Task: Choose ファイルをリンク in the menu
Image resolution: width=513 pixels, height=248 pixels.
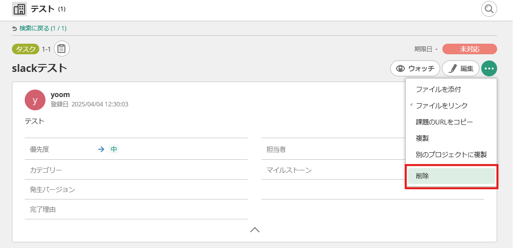Action: coord(441,105)
